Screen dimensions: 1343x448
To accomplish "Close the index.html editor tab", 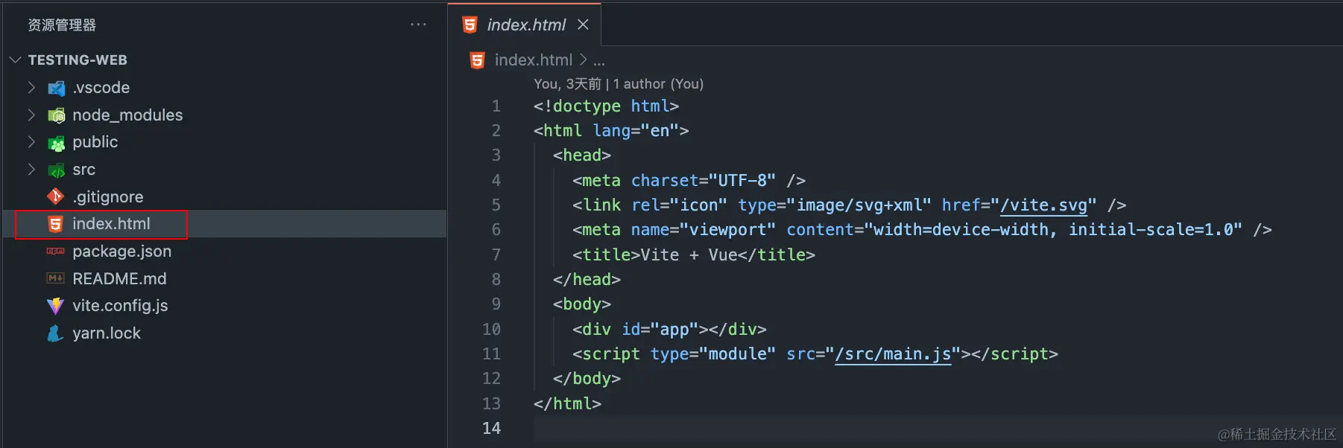I will [583, 25].
